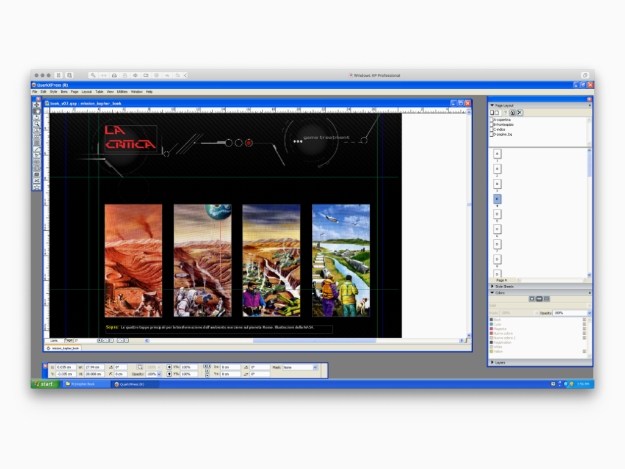Click the flip horizontal arrow in Measurements palette
The width and height of the screenshot is (625, 469).
[169, 367]
